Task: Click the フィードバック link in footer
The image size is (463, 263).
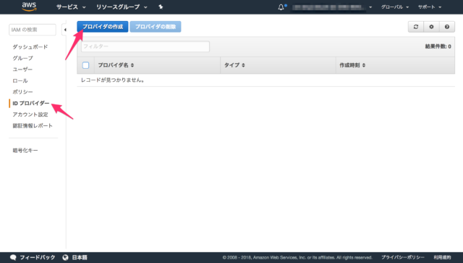Action: coord(33,257)
